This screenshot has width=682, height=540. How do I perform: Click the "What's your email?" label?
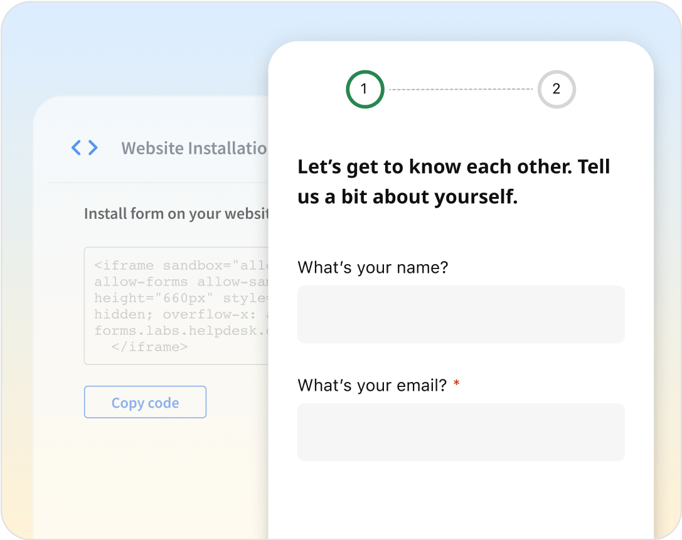tap(372, 384)
